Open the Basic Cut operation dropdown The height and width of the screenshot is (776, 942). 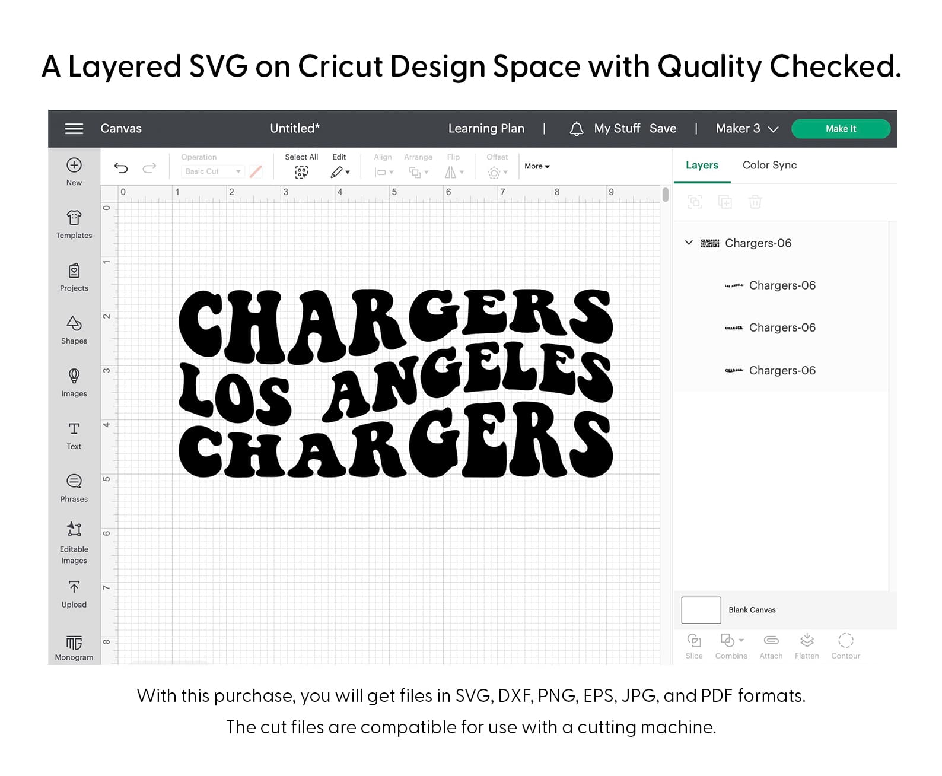[212, 171]
